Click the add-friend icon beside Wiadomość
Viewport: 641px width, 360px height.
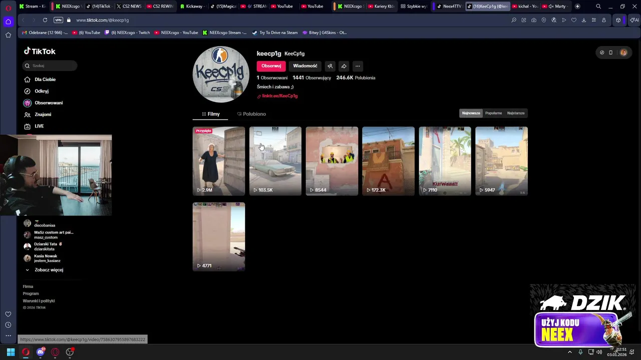tap(330, 66)
